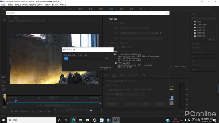Switch project panel to list view icon
The image size is (219, 123).
pos(7,111)
